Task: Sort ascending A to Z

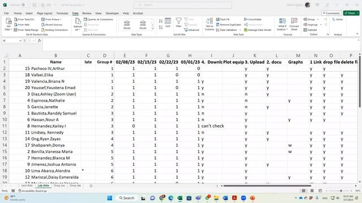Action: [161, 21]
